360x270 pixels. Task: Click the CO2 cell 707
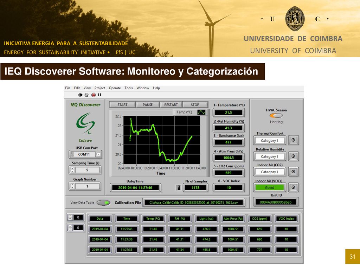pos(260,250)
